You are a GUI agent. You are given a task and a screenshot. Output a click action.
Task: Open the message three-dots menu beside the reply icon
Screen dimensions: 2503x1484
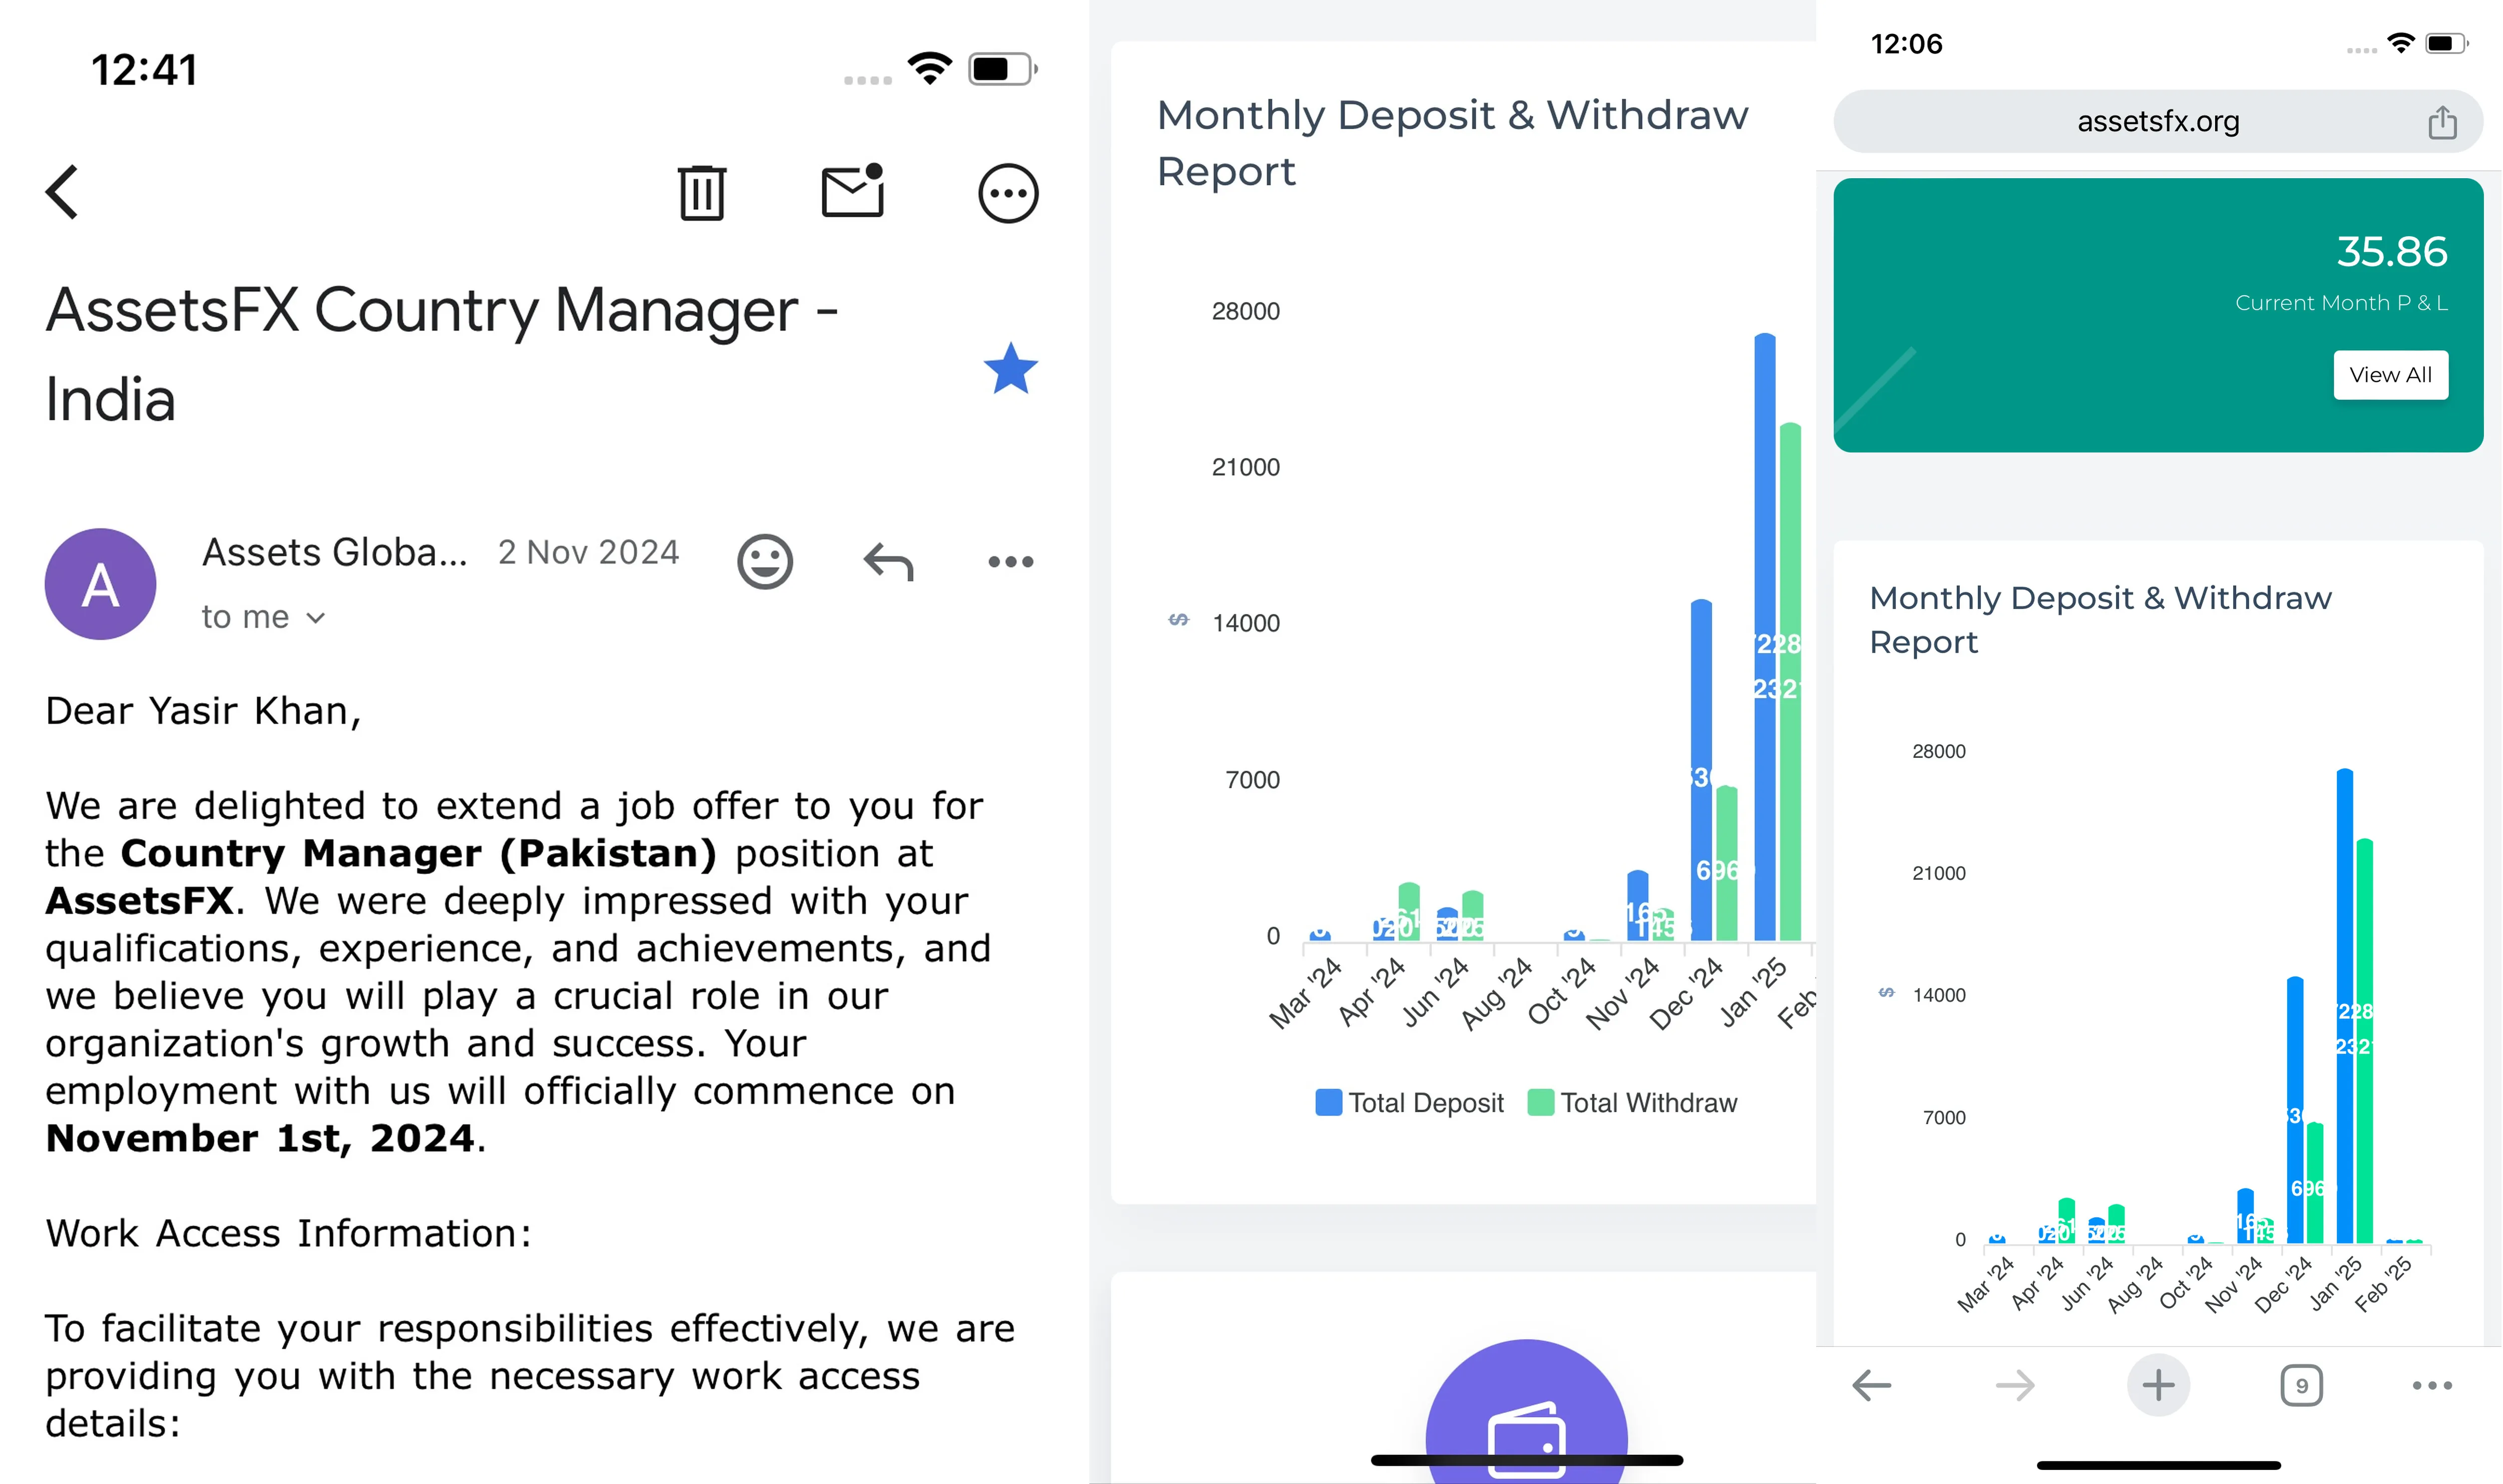pyautogui.click(x=1010, y=562)
